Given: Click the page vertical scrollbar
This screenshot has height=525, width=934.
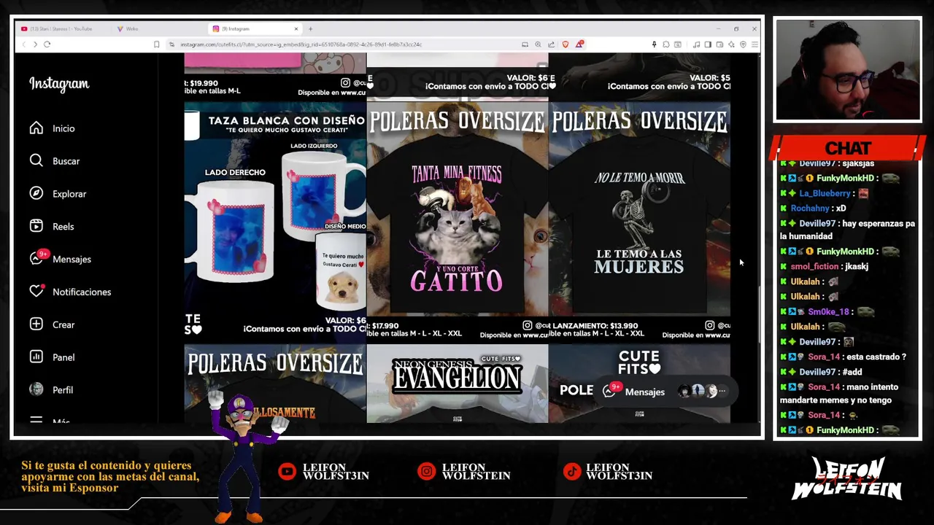Looking at the screenshot, I should pos(758,314).
